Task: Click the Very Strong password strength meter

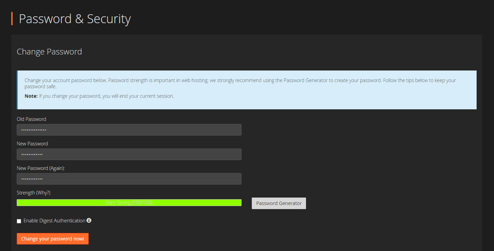Action: coord(129,202)
